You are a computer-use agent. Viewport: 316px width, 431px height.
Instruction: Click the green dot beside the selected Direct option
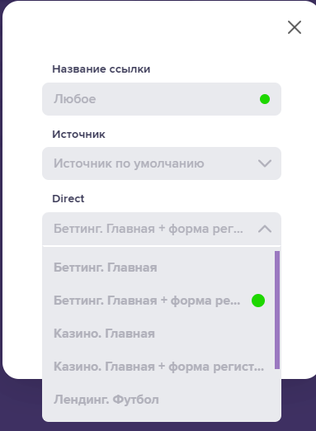258,301
